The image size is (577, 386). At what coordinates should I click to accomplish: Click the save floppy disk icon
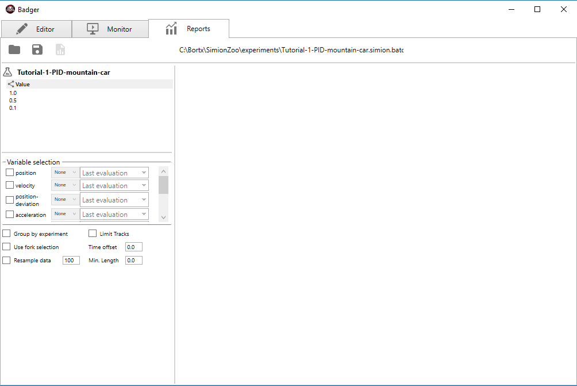coord(37,49)
